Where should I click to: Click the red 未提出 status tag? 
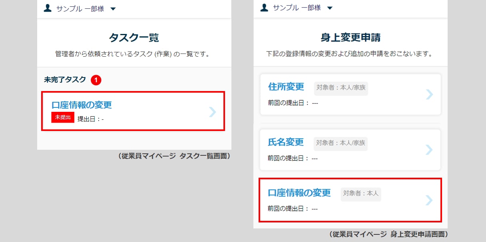click(x=63, y=117)
